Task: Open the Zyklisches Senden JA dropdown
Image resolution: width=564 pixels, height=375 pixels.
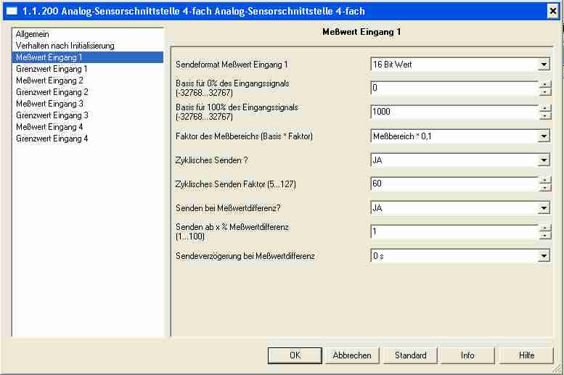Action: 544,160
